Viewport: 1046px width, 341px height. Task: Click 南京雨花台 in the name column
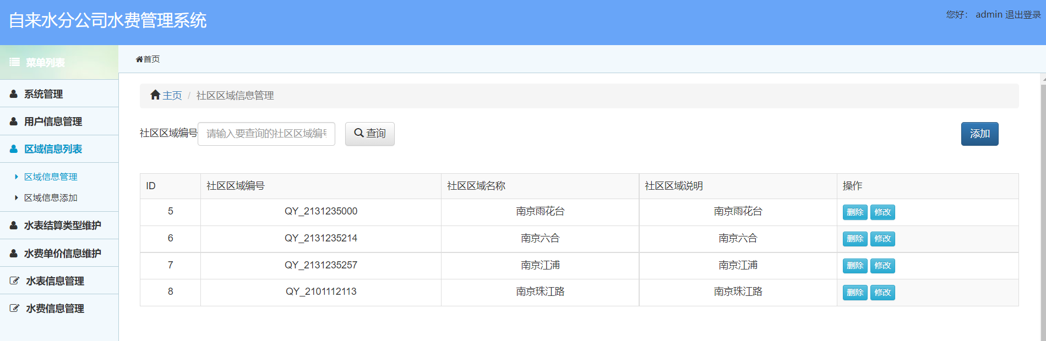[x=540, y=211]
